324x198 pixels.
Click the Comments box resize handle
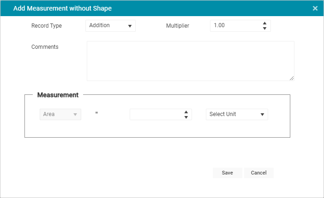[292, 78]
